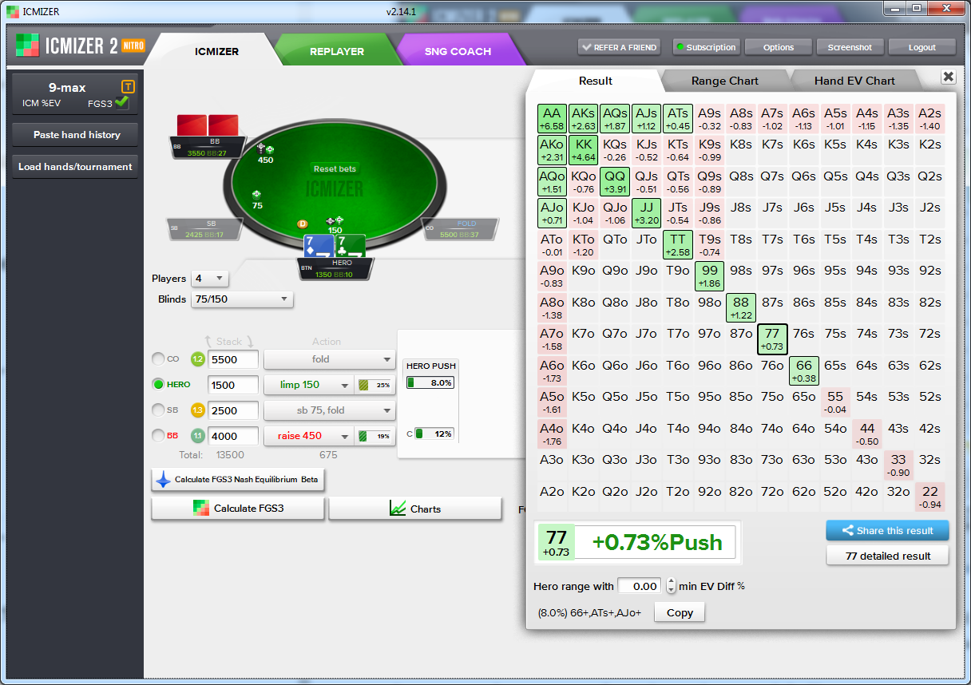The image size is (971, 685).
Task: Open the Subscription button
Action: [706, 47]
